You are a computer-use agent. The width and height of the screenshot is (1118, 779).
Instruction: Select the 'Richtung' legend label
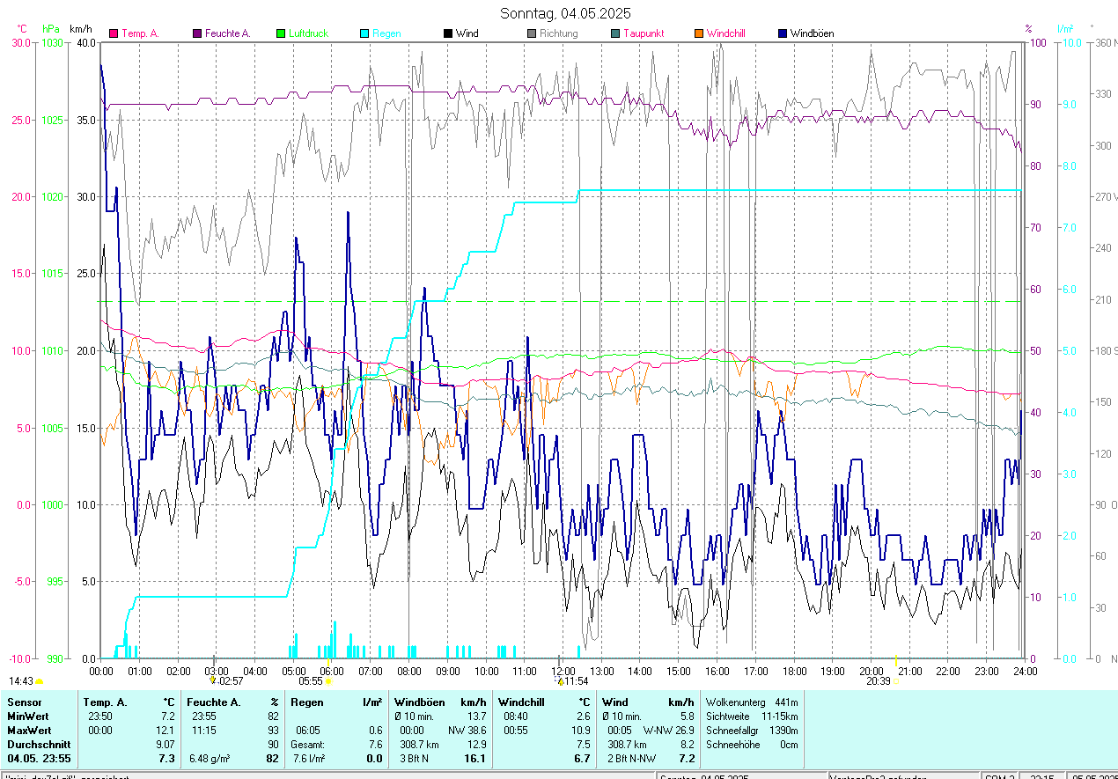tap(559, 33)
